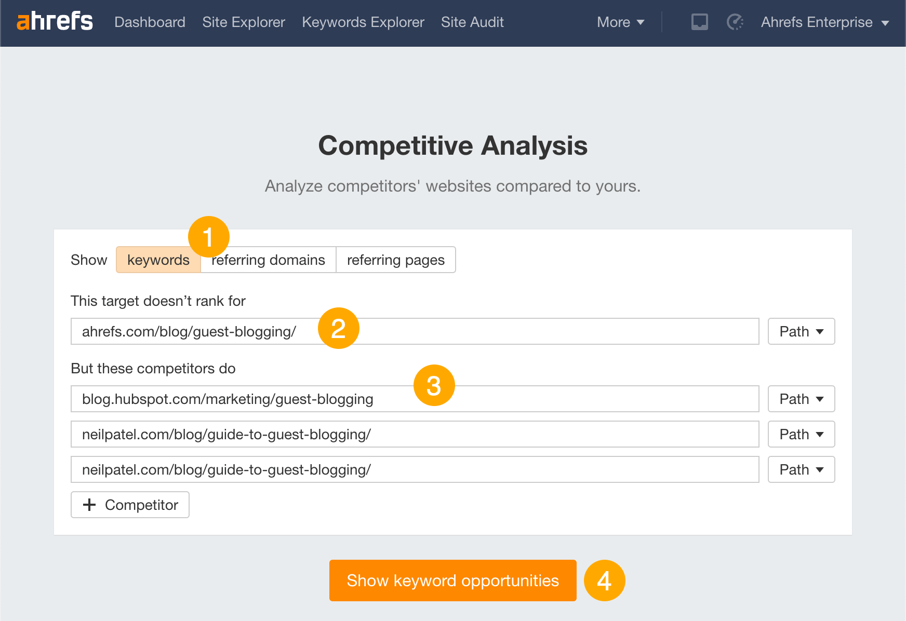Edit the blog.hubspot.com competitor field
Image resolution: width=906 pixels, height=621 pixels.
tap(415, 399)
